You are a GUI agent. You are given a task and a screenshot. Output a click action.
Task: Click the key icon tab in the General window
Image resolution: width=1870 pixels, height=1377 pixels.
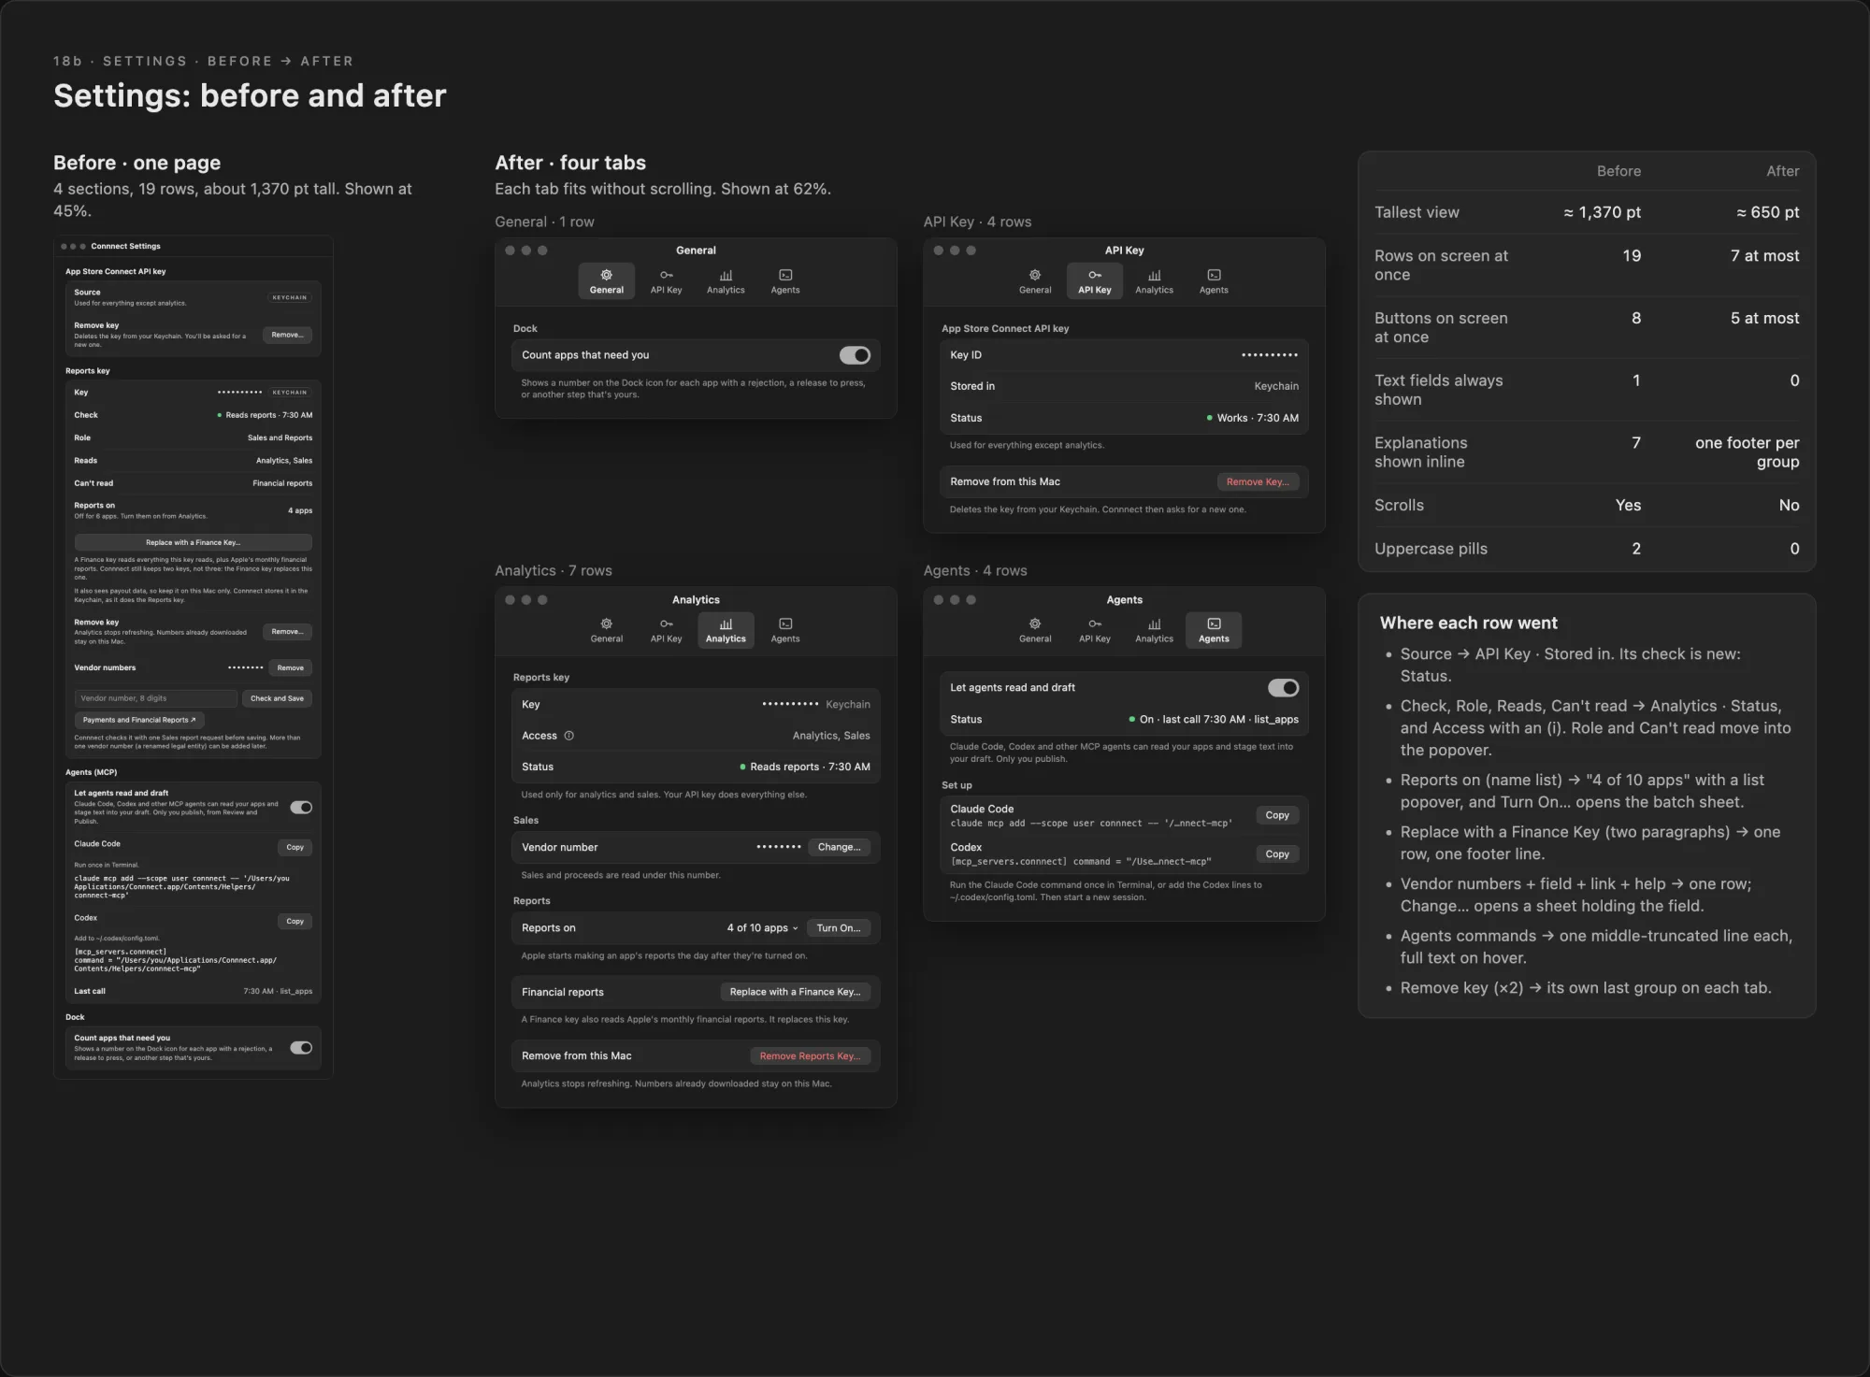coord(666,280)
